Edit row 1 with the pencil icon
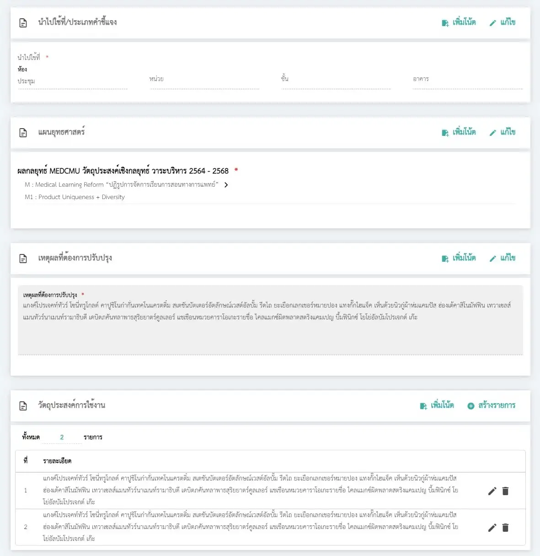 coord(492,491)
